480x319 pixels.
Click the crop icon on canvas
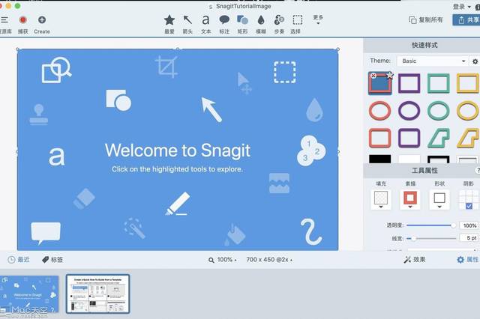point(166,67)
